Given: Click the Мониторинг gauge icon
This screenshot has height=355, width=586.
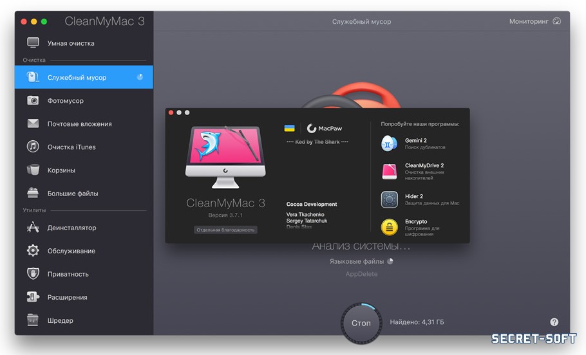Looking at the screenshot, I should point(557,21).
